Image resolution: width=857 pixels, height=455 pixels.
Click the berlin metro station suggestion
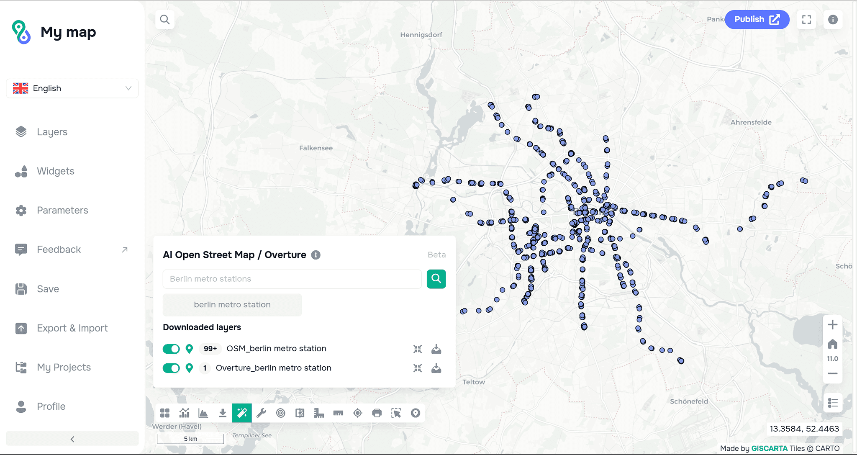tap(232, 305)
